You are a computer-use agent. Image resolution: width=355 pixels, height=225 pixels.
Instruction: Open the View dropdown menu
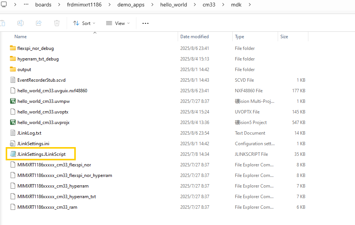click(118, 23)
